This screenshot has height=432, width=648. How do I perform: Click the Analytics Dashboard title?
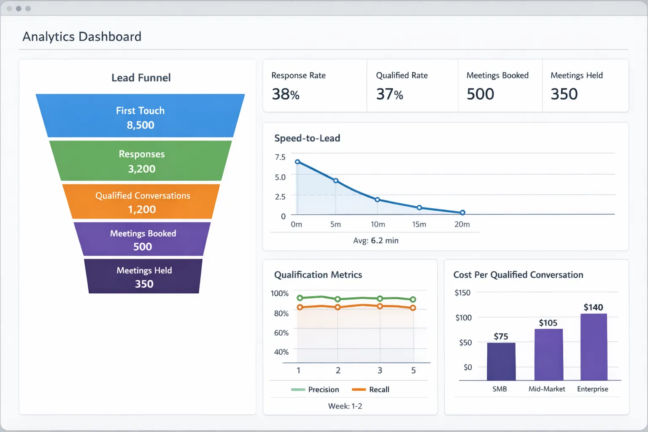click(x=82, y=37)
